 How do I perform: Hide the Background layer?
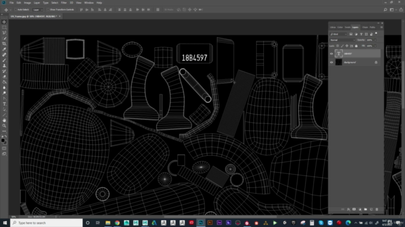tap(332, 62)
